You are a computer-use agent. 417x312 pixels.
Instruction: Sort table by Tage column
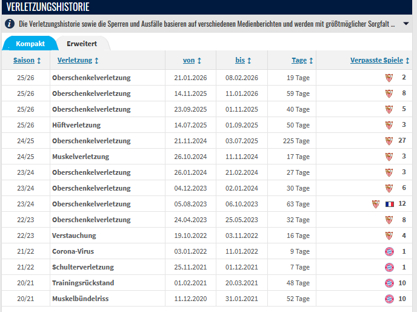click(x=299, y=61)
